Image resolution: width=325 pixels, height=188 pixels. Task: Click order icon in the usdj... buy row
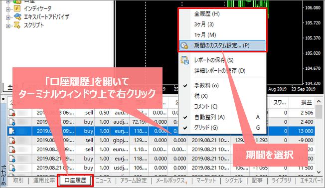coord(12,168)
